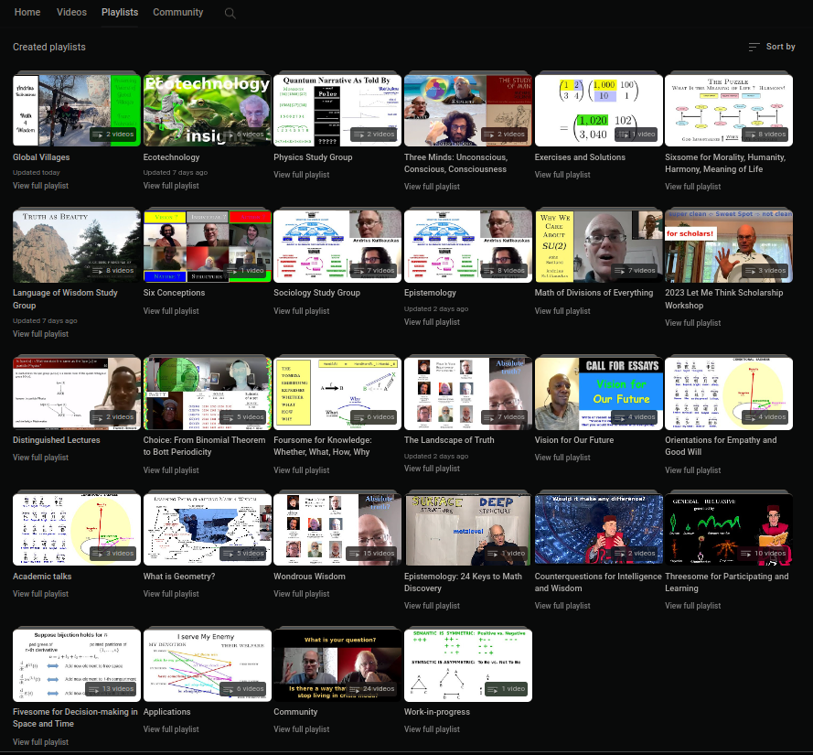Click playlist icon on Three Minds badge

click(488, 135)
